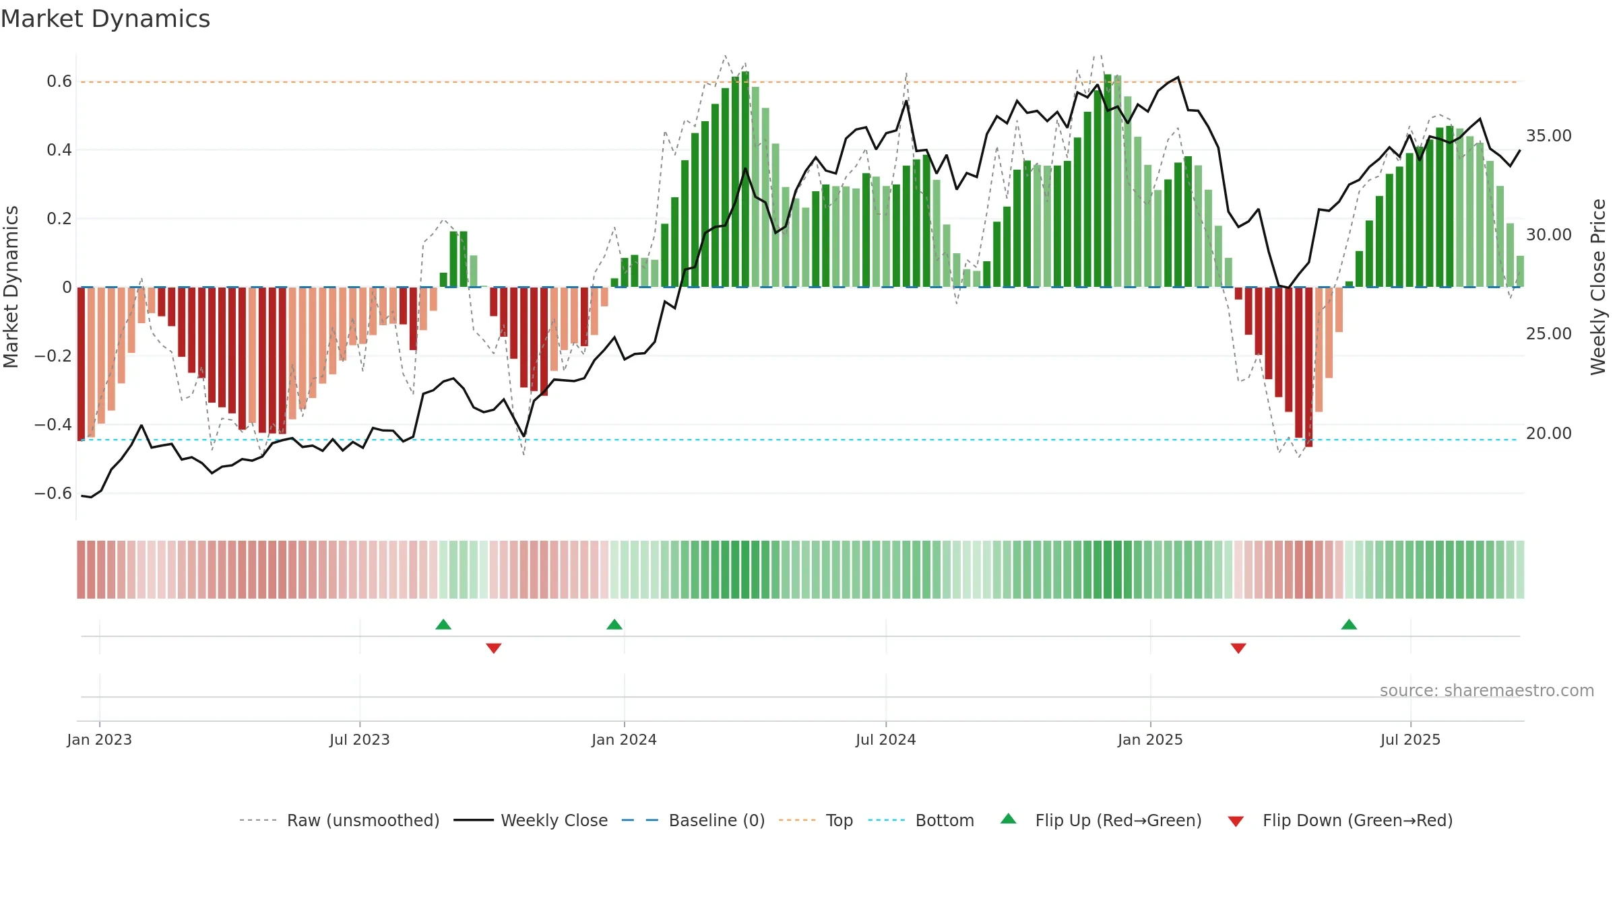Click the Jul 2023 axis label
Viewport: 1617px width, 909px height.
pyautogui.click(x=360, y=739)
